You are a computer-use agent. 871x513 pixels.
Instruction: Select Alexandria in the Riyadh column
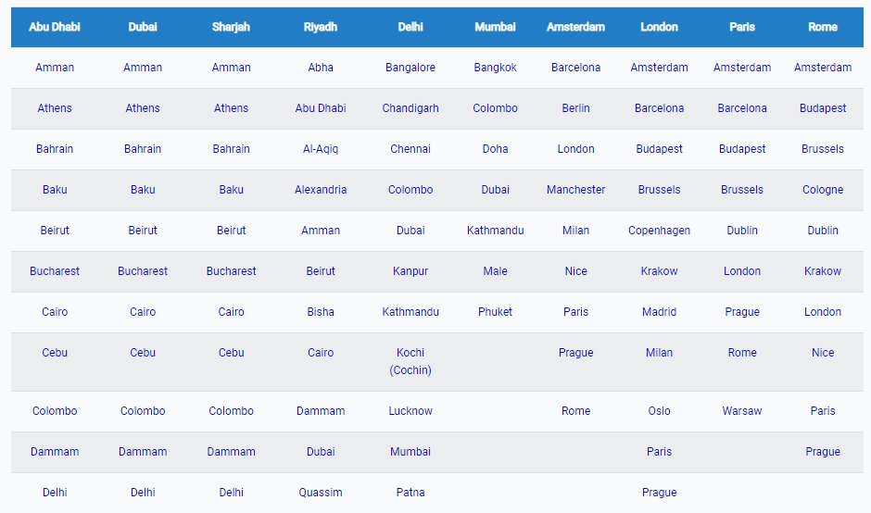pos(321,189)
